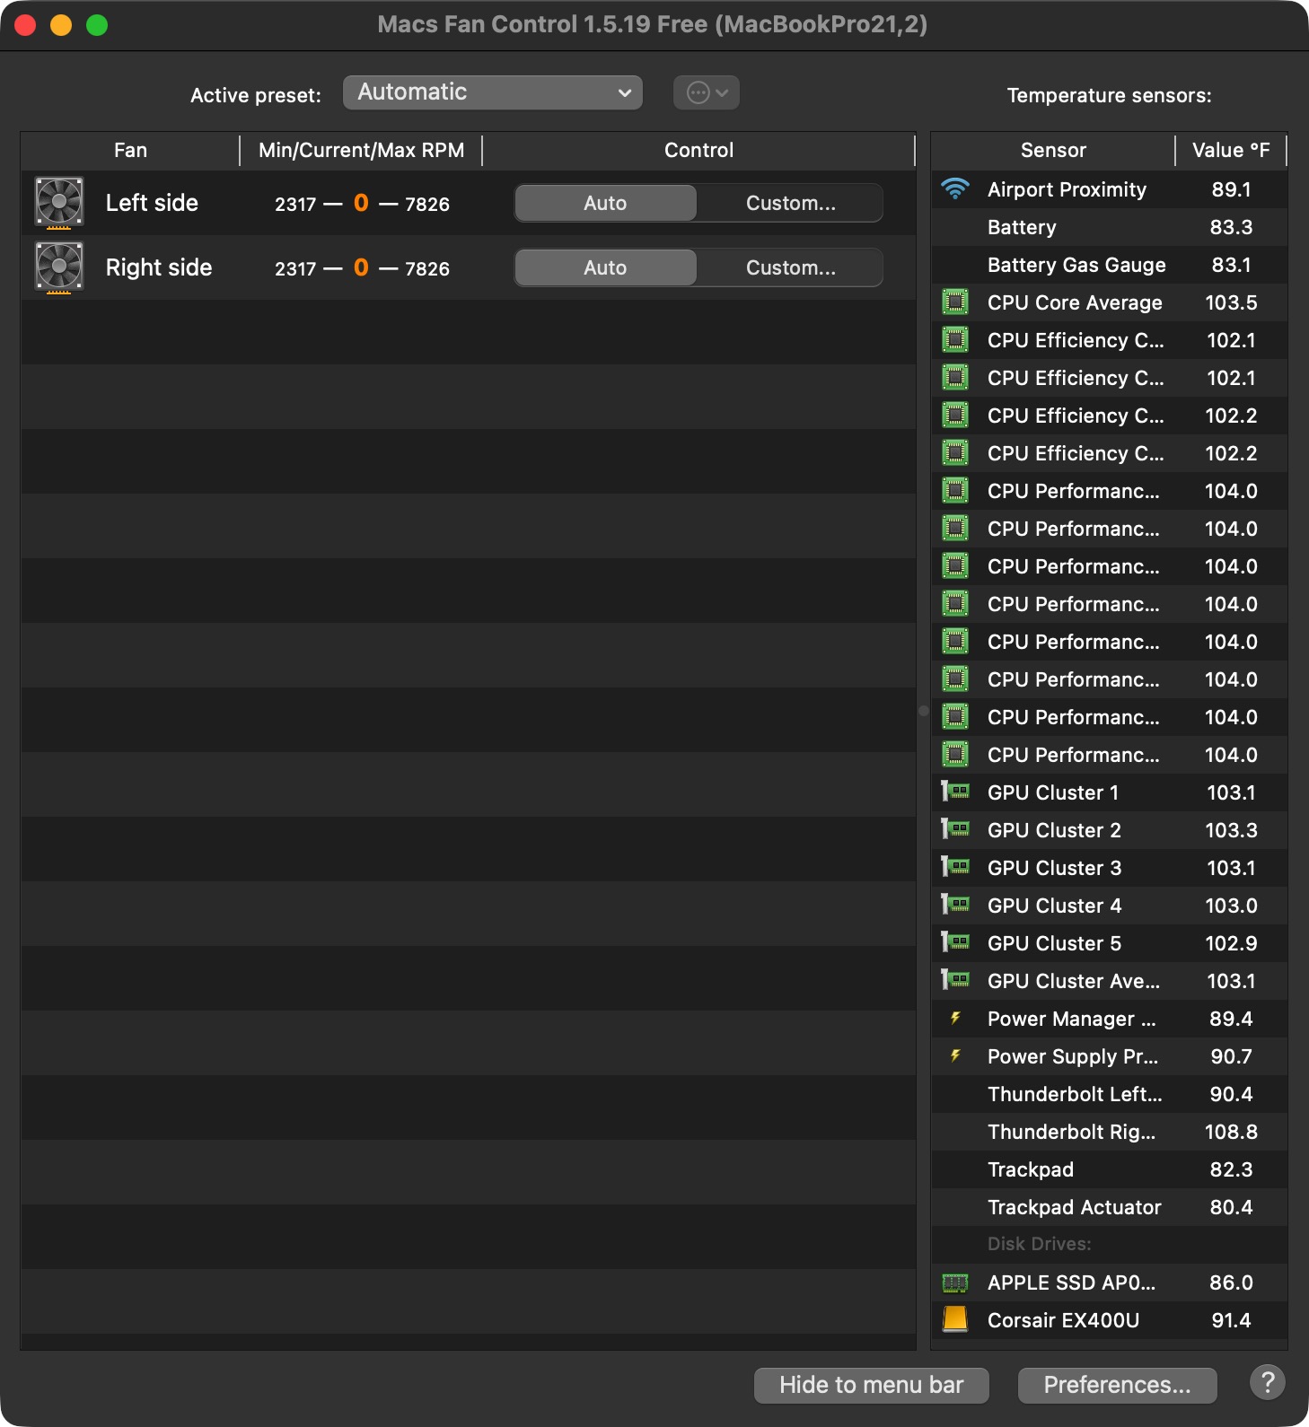Select the GPU Cluster 5 value 102.9
This screenshot has height=1427, width=1309.
click(1231, 943)
